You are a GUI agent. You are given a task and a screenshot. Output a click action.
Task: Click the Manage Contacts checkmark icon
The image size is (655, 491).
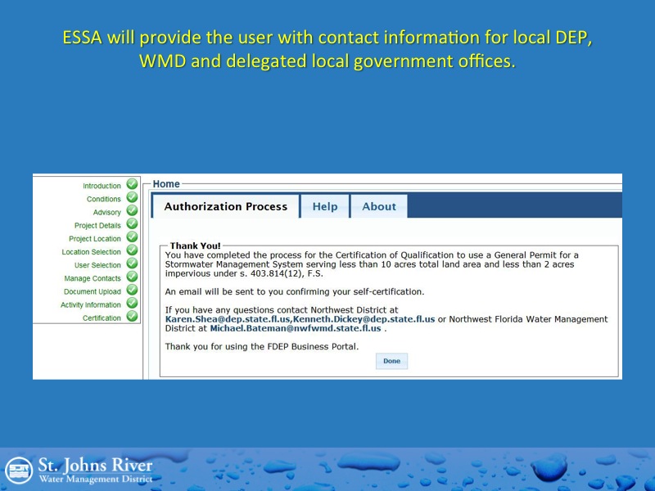pyautogui.click(x=132, y=277)
